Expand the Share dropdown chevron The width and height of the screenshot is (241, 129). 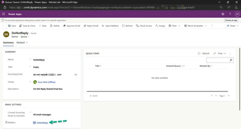pos(238,26)
